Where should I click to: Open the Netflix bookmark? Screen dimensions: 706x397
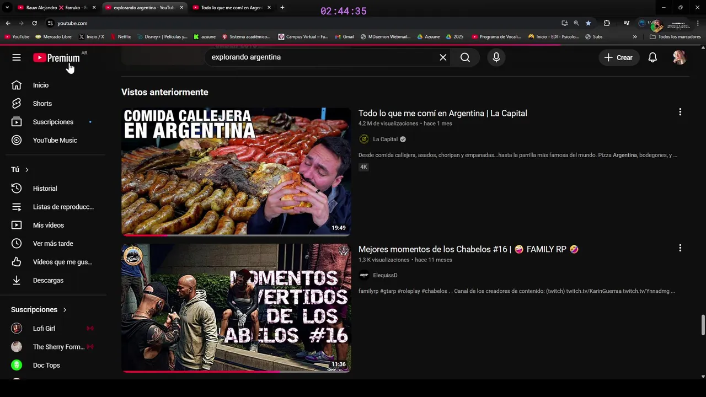(x=121, y=37)
